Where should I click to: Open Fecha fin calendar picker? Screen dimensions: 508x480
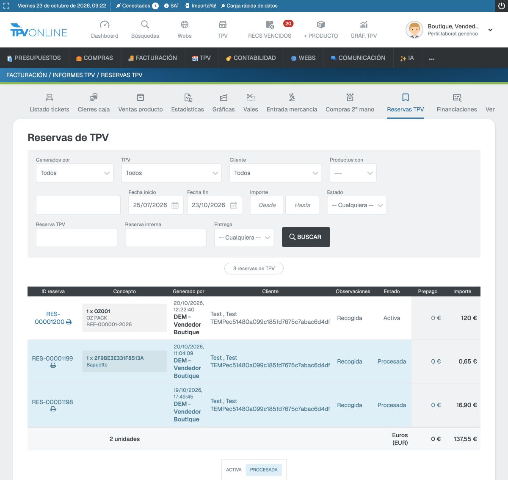234,205
